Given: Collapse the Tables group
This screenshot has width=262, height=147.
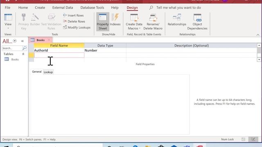Looking at the screenshot, I should 23,54.
